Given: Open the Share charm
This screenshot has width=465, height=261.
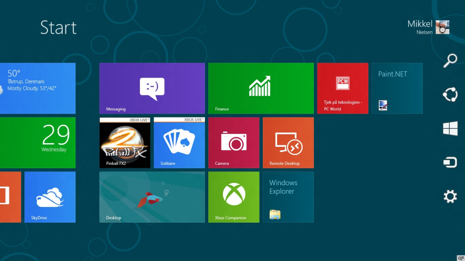Looking at the screenshot, I should click(450, 95).
